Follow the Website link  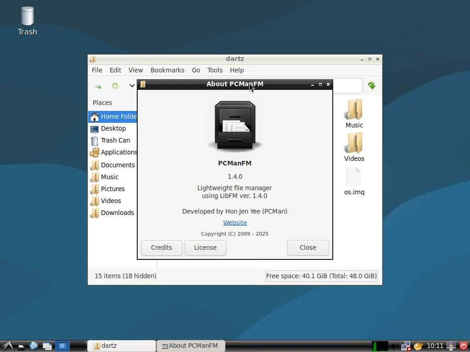(235, 223)
